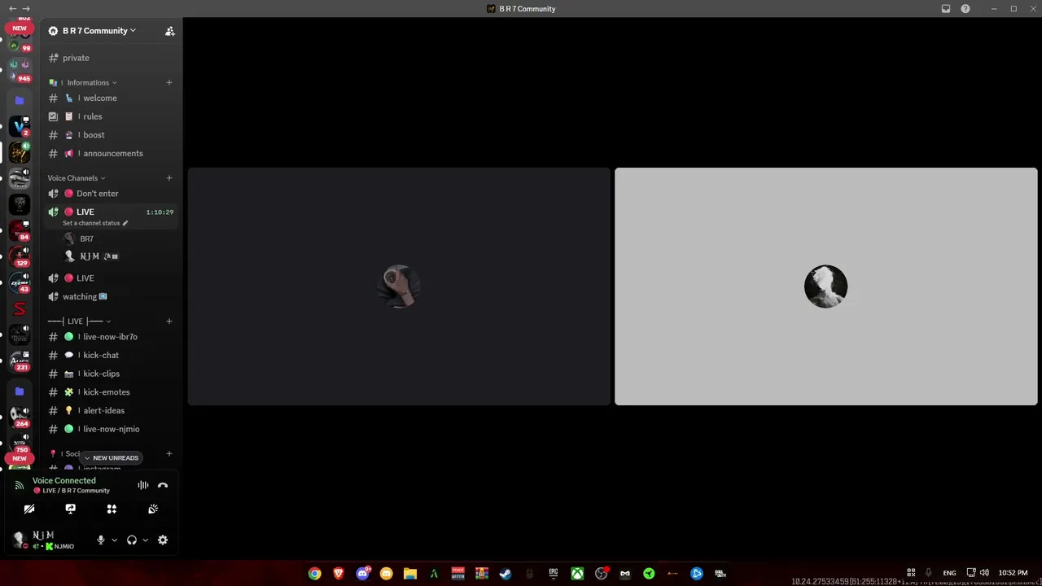Go forward with the title bar arrow
The height and width of the screenshot is (586, 1042).
pyautogui.click(x=26, y=8)
